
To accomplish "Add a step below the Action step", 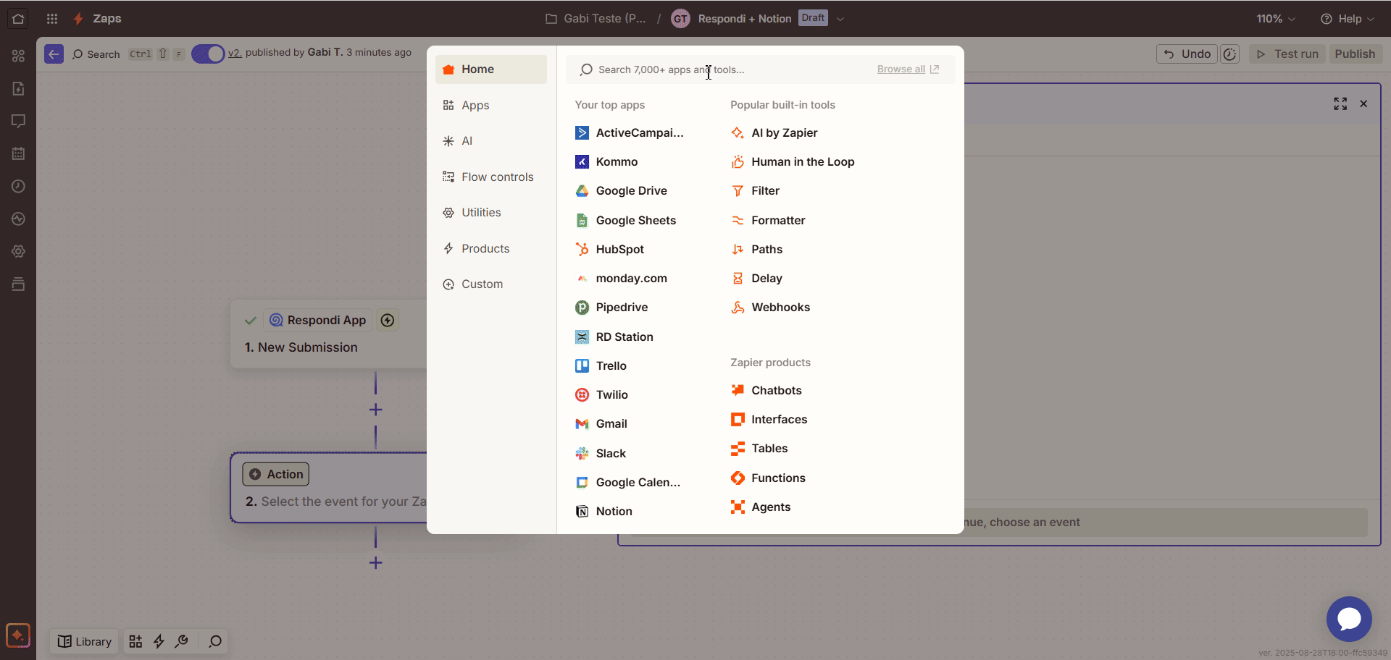I will [x=375, y=563].
